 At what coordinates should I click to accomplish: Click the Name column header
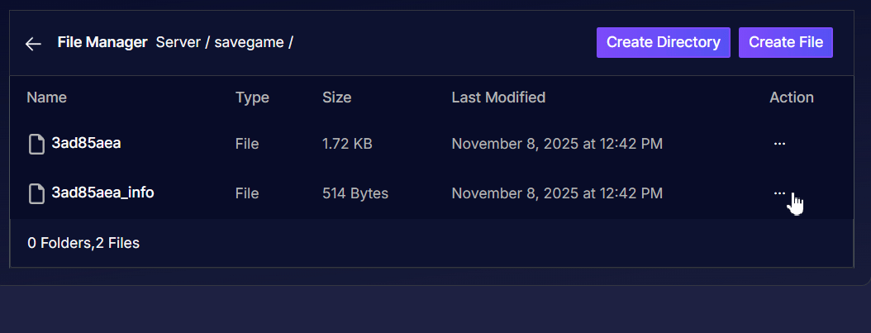(46, 98)
